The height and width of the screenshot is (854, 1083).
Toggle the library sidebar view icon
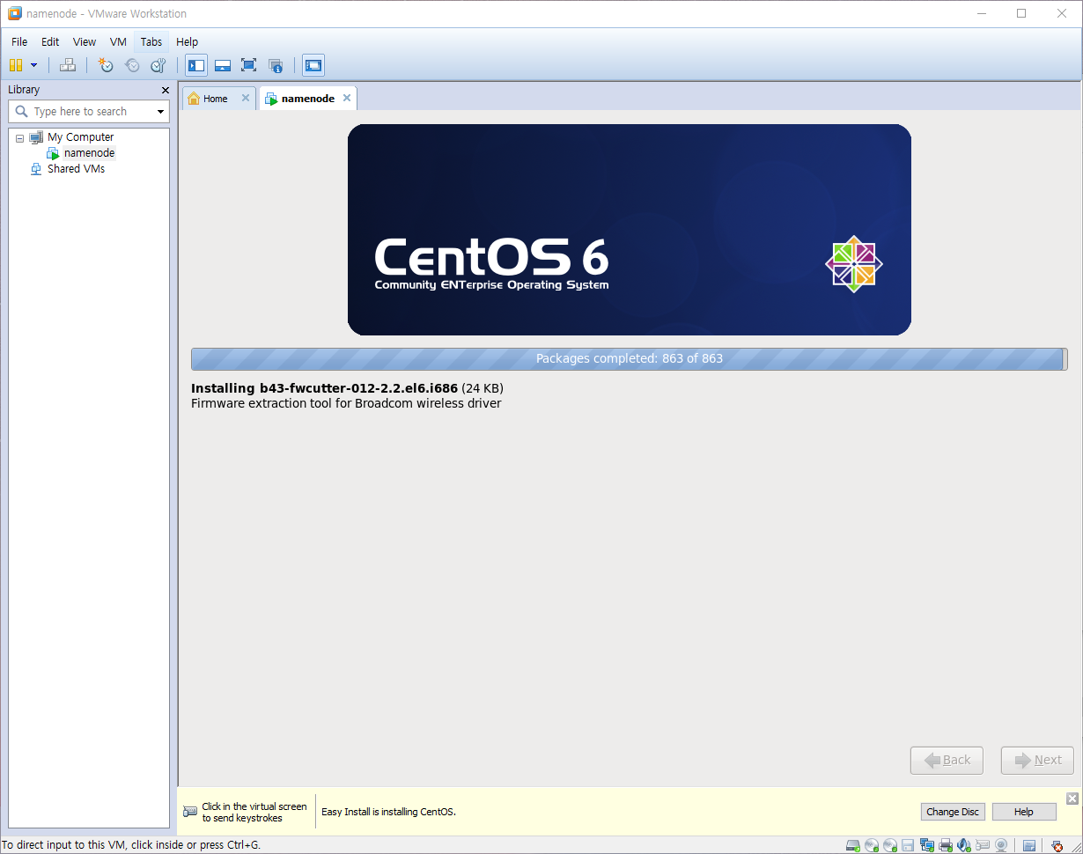pyautogui.click(x=196, y=65)
